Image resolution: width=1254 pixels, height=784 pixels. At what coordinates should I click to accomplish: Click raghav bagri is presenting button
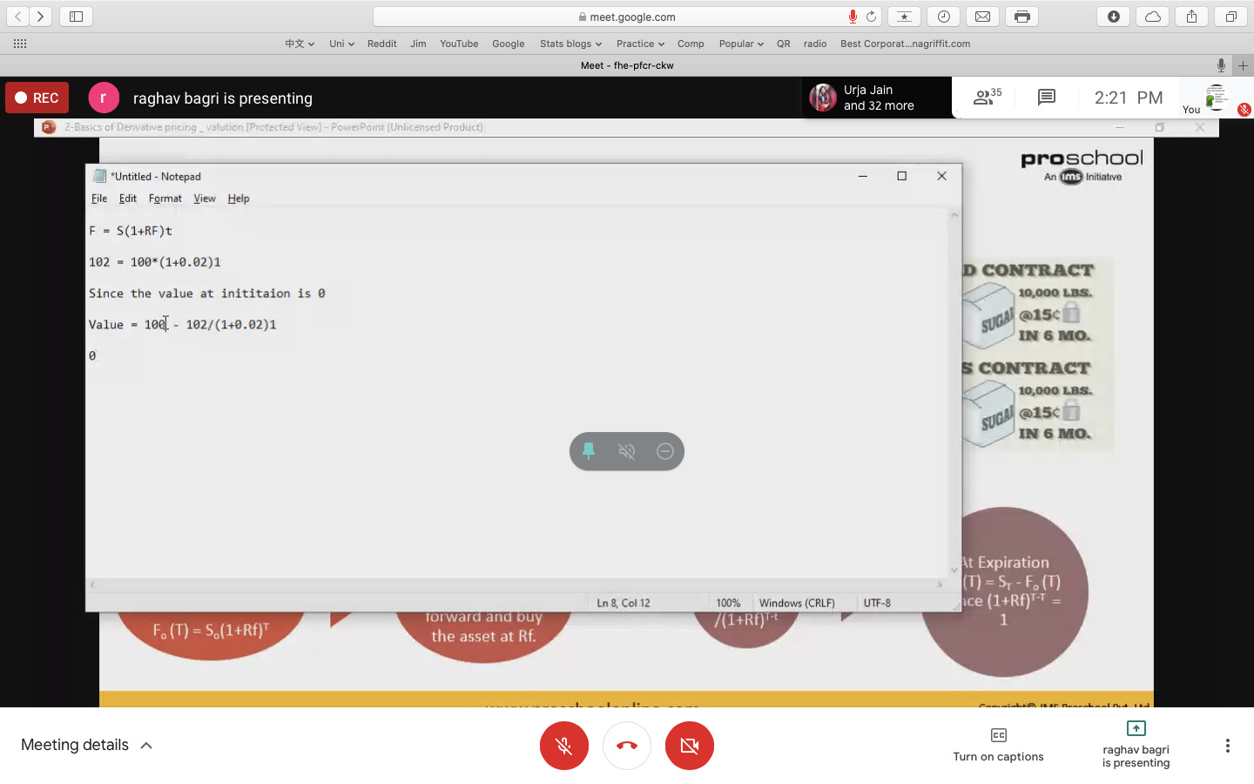pyautogui.click(x=1136, y=745)
